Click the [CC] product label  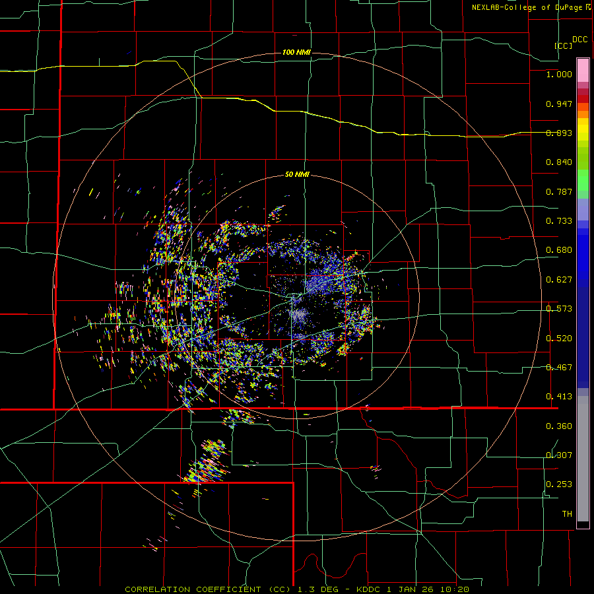[563, 46]
